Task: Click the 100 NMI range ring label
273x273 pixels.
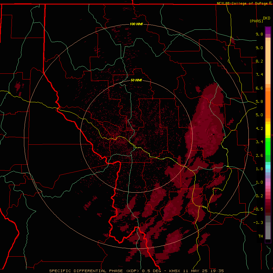Action: pyautogui.click(x=136, y=24)
